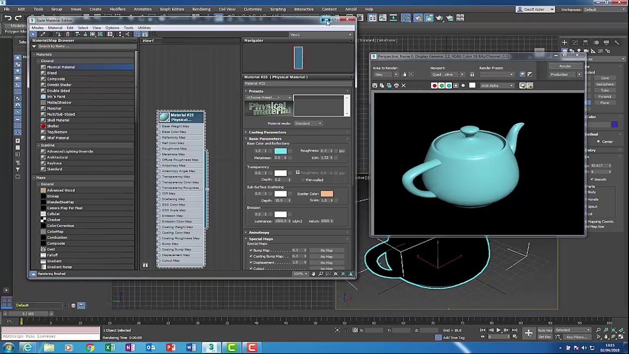
Task: Click the white Emission color swatch
Action: pos(281,214)
